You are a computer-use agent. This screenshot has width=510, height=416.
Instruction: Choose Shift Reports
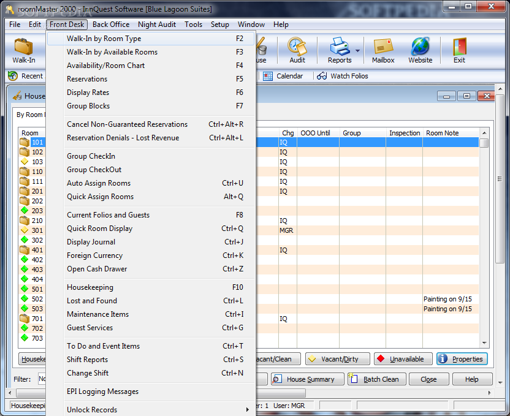coord(151,360)
